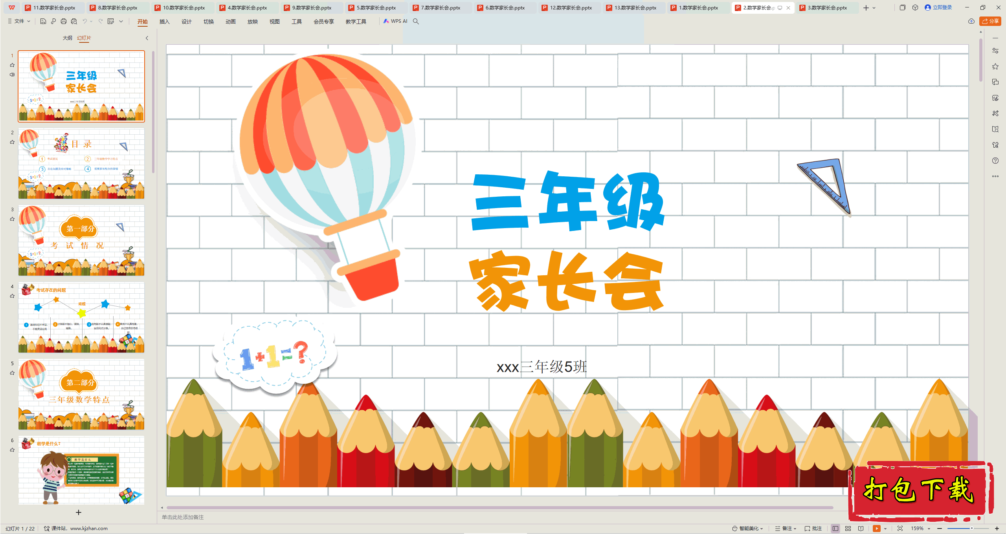Expand quick access toolbar customize arrow
This screenshot has width=1006, height=534.
(121, 21)
